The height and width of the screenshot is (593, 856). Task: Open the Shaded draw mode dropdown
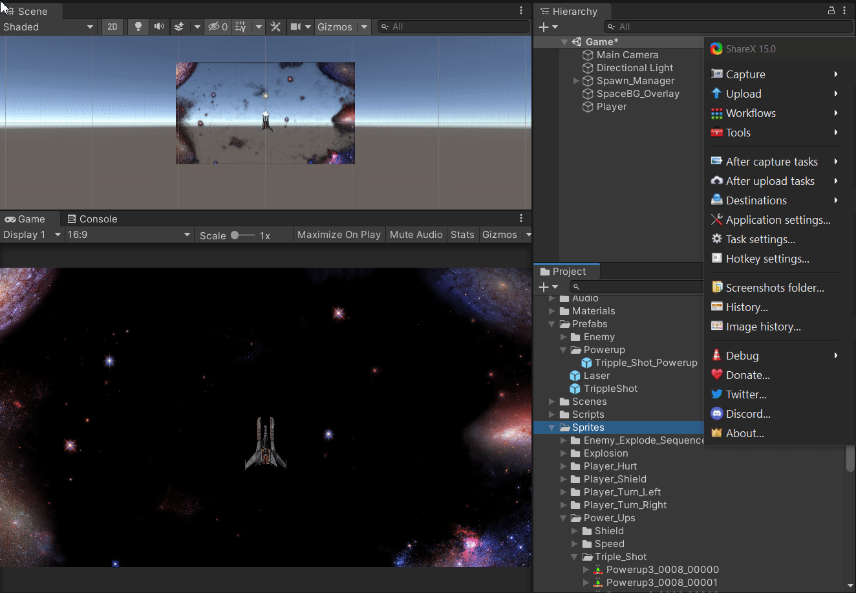[x=48, y=27]
